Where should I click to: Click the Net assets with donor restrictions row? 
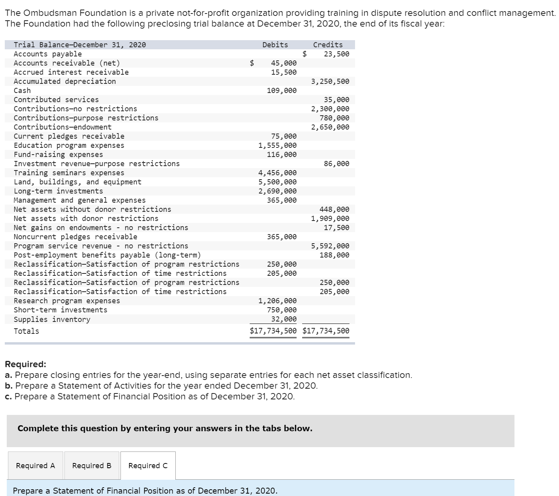click(x=85, y=218)
